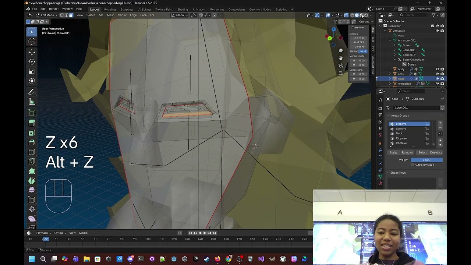Enable the Auto Normalize checkbox
This screenshot has height=265, width=471.
[412, 165]
